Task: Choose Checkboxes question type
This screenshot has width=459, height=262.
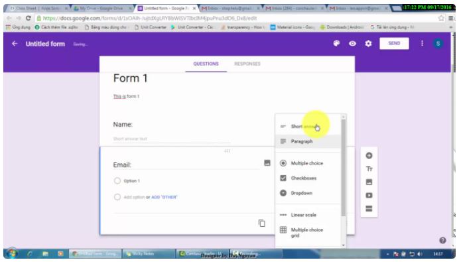Action: (308, 178)
